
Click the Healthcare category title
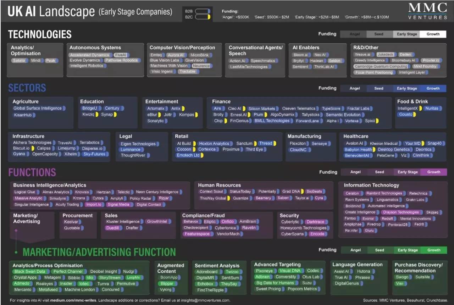point(356,136)
